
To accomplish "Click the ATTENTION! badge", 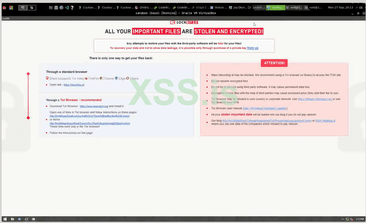I will pos(274,63).
